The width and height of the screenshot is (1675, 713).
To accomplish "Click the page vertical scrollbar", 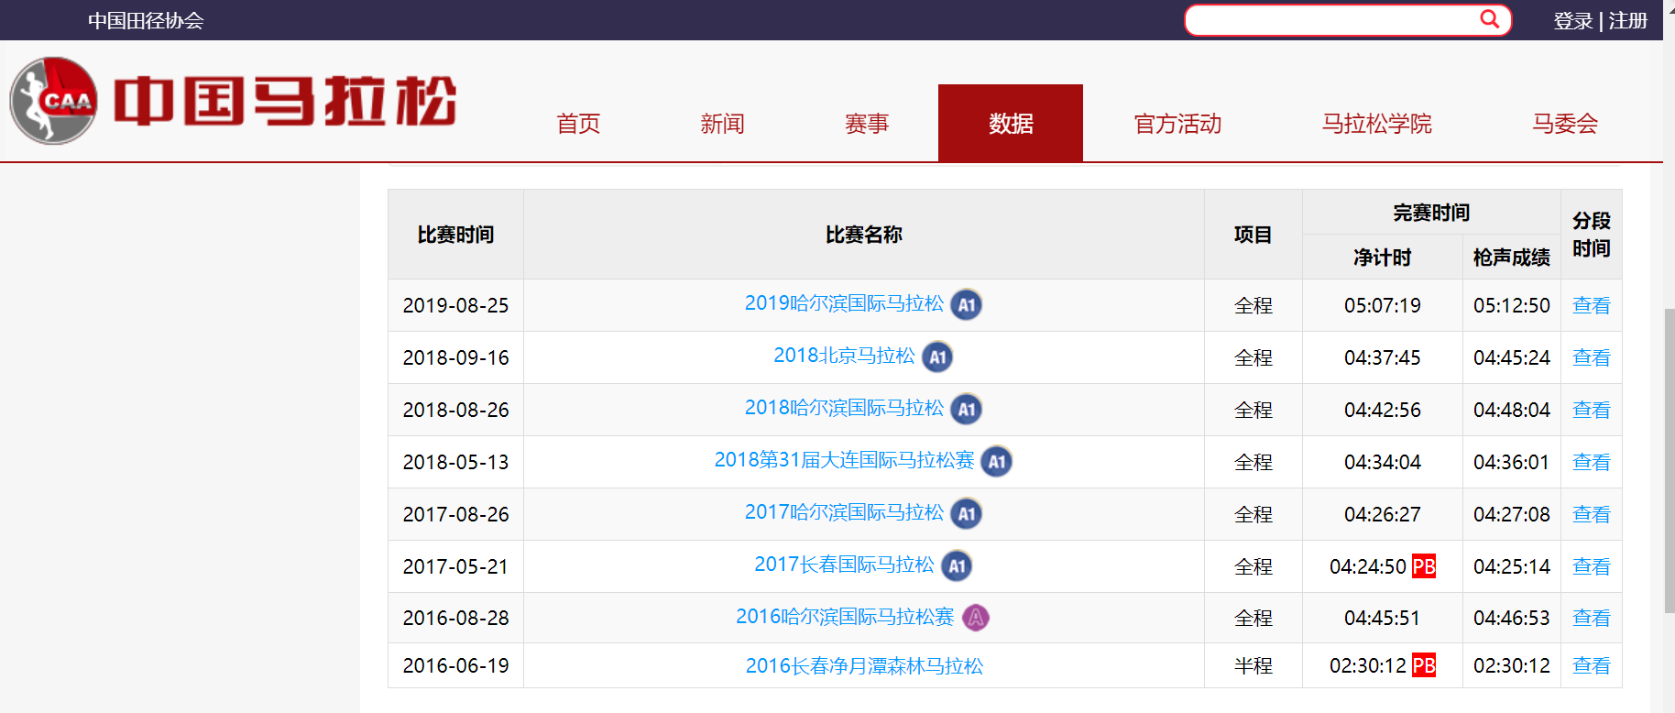I will (x=1669, y=458).
